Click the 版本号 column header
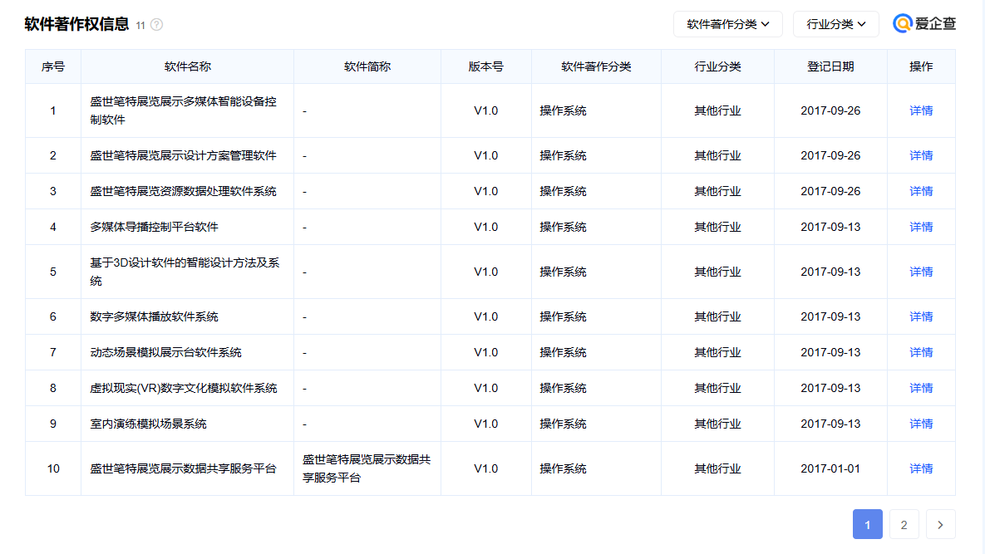The image size is (985, 554). (486, 66)
